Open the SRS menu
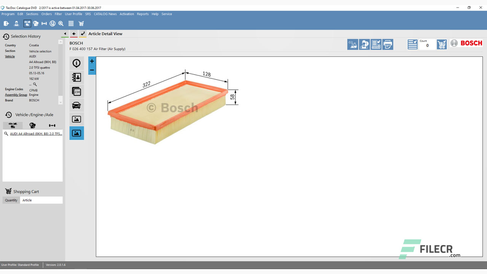487x274 pixels. (88, 14)
